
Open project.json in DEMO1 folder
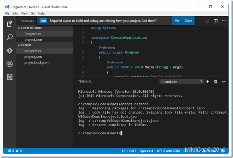[x=44, y=57]
